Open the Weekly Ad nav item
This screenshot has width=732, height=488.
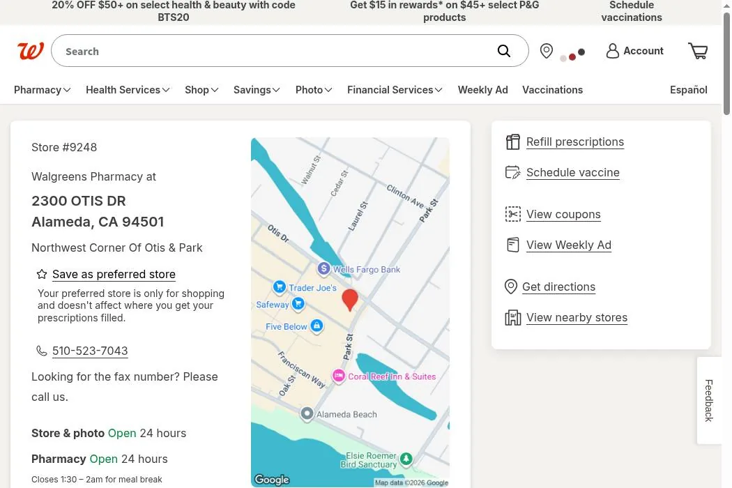click(x=482, y=90)
